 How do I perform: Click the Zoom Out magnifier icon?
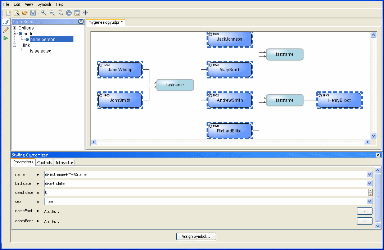(52, 13)
